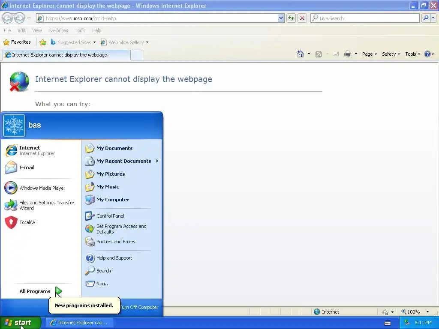The height and width of the screenshot is (329, 439).
Task: Open Search from Start menu
Action: (x=122, y=271)
